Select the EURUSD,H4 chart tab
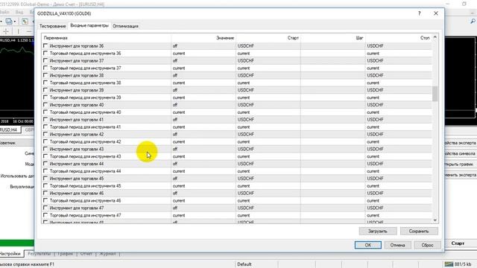 coord(10,130)
